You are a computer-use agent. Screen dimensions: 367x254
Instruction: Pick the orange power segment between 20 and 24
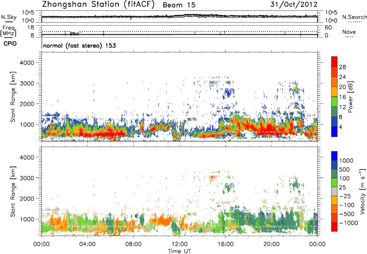click(x=334, y=82)
